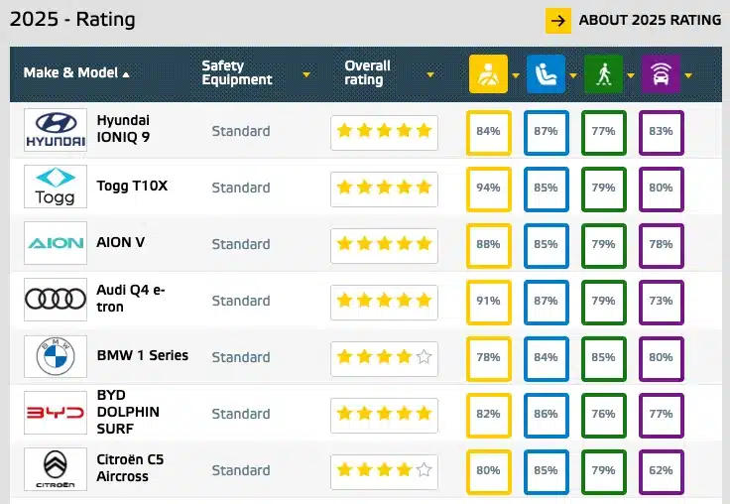Click Standard text in BMW 1 Series row
The width and height of the screenshot is (730, 504).
(241, 357)
